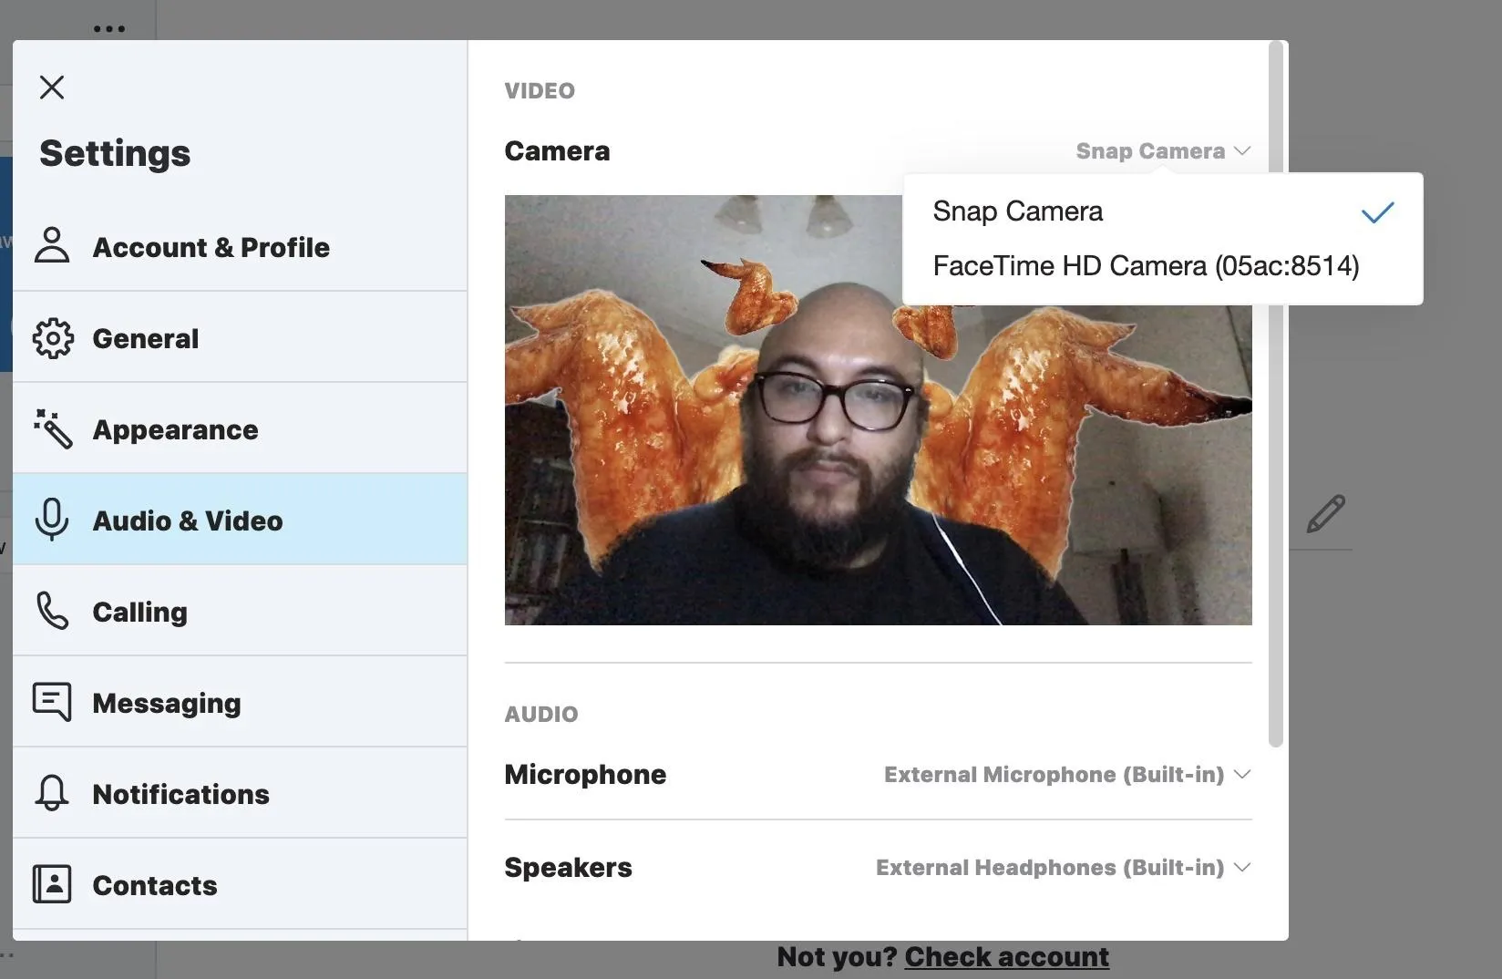Image resolution: width=1502 pixels, height=979 pixels.
Task: Open Contacts settings
Action: pos(240,884)
